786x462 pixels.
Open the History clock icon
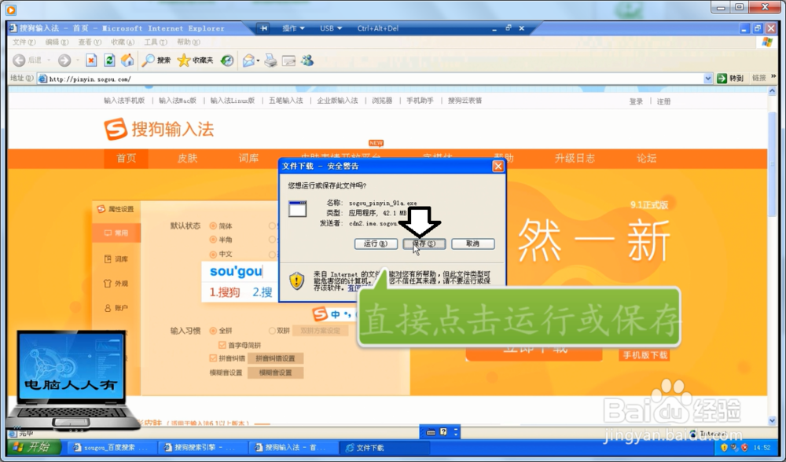point(227,60)
